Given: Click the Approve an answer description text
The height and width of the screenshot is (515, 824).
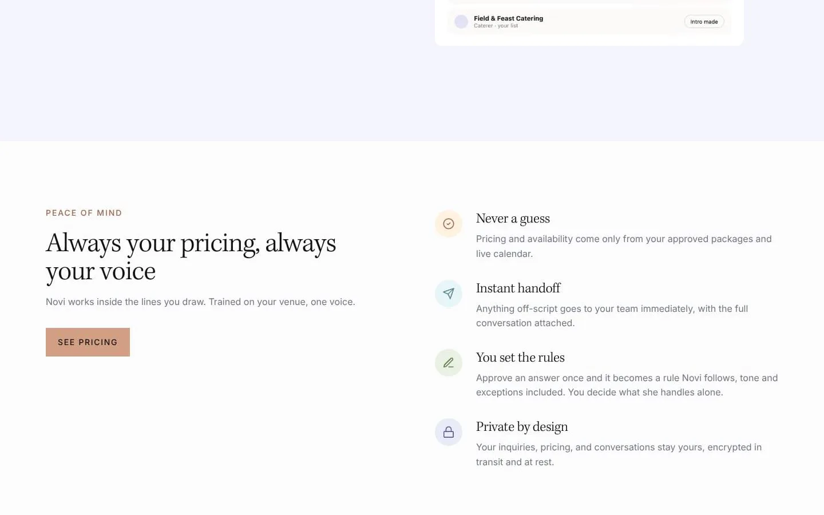Looking at the screenshot, I should point(627,385).
